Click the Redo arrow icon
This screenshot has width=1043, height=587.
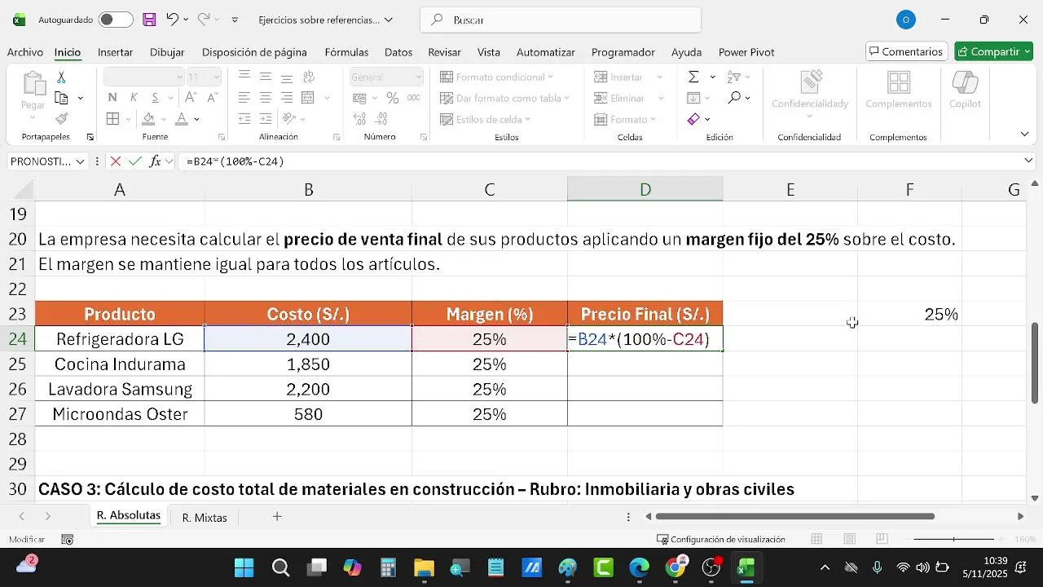click(x=203, y=20)
